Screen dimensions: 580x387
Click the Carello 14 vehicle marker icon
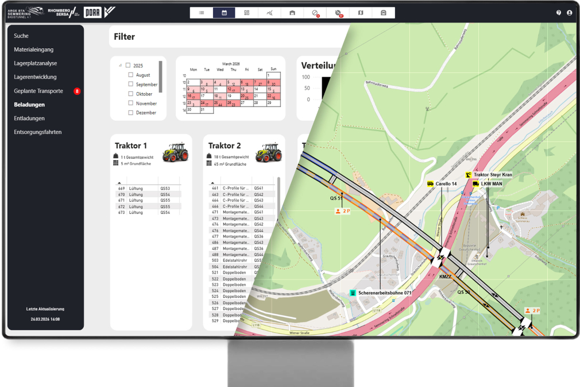pos(430,183)
